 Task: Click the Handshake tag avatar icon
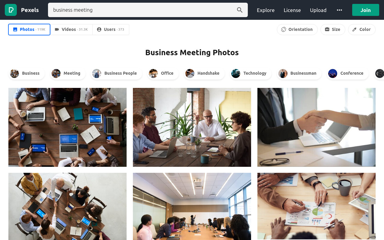point(190,73)
